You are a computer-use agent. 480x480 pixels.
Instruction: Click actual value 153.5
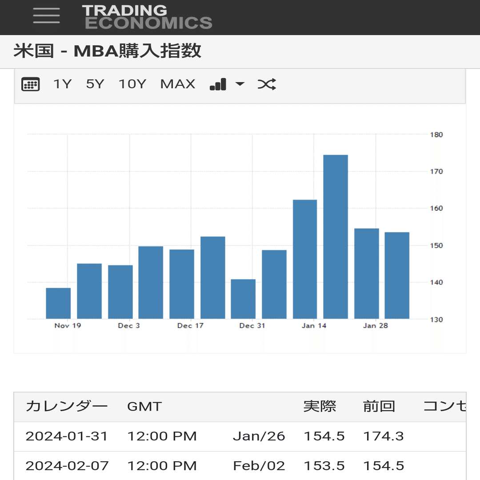click(x=324, y=466)
